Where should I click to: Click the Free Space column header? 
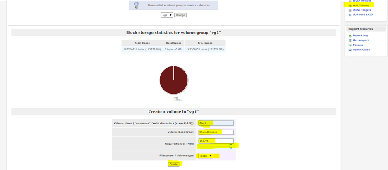click(x=205, y=43)
